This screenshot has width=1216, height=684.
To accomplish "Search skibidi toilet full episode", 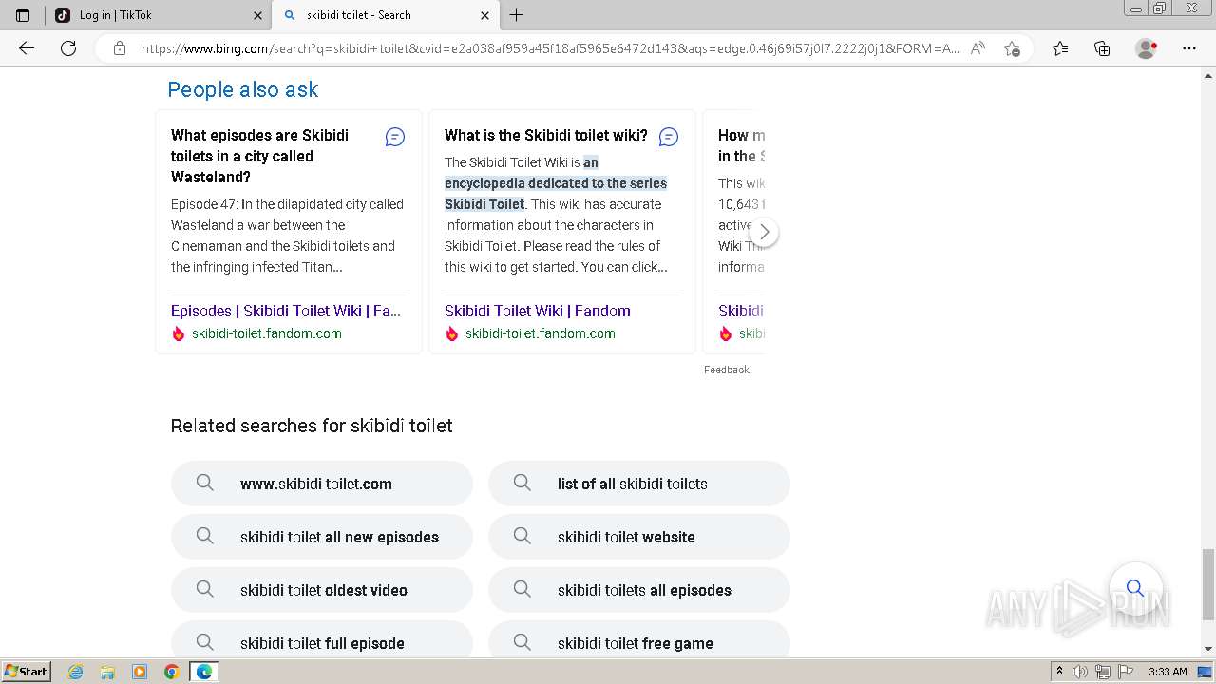I will tap(322, 638).
